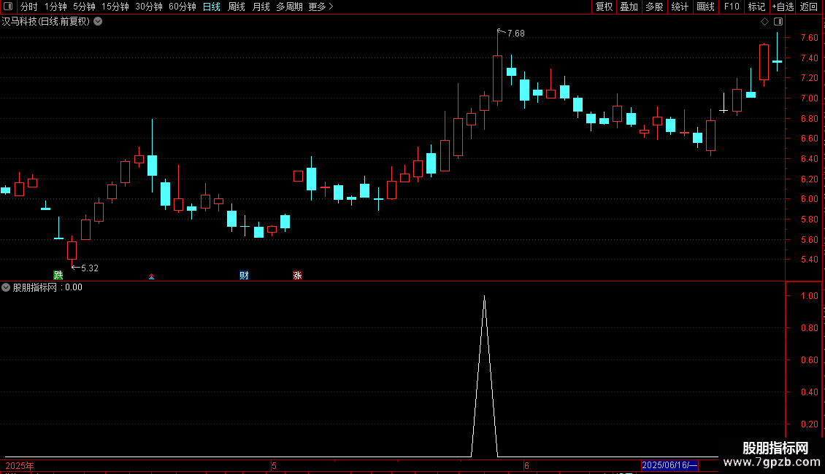Click the 叠加 overlay button
Image resolution: width=825 pixels, height=474 pixels.
(x=629, y=7)
